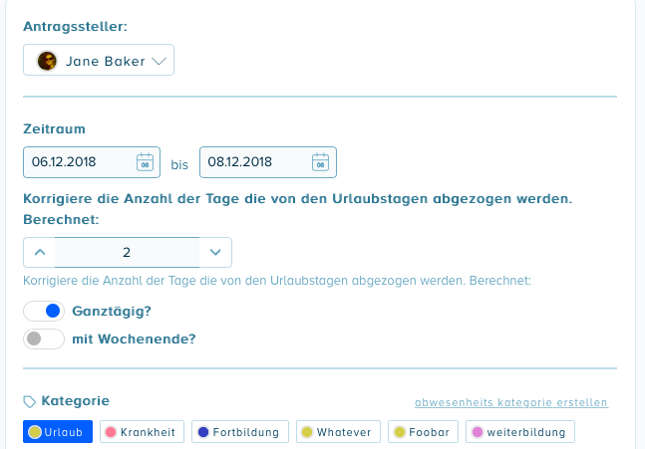
Task: Choose the Fortbildung category
Action: 240,432
